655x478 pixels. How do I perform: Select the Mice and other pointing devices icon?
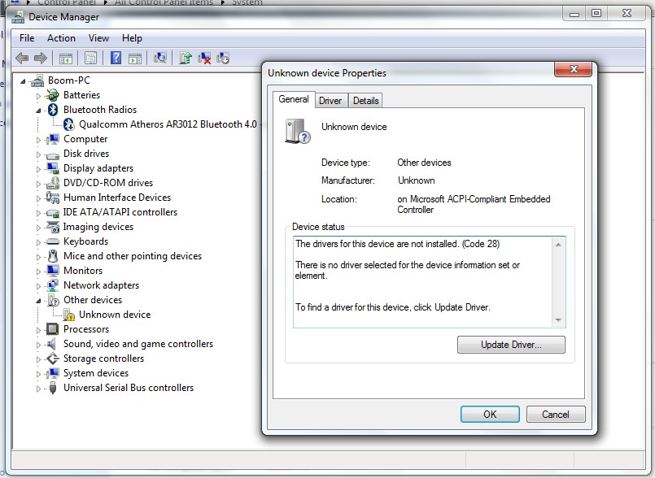point(53,256)
